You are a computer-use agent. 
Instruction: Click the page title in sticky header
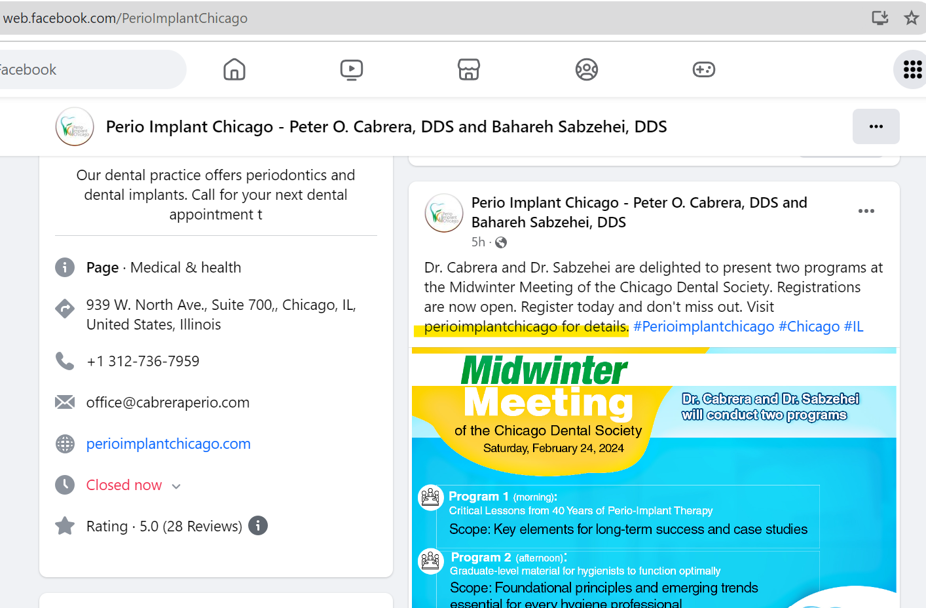(386, 126)
